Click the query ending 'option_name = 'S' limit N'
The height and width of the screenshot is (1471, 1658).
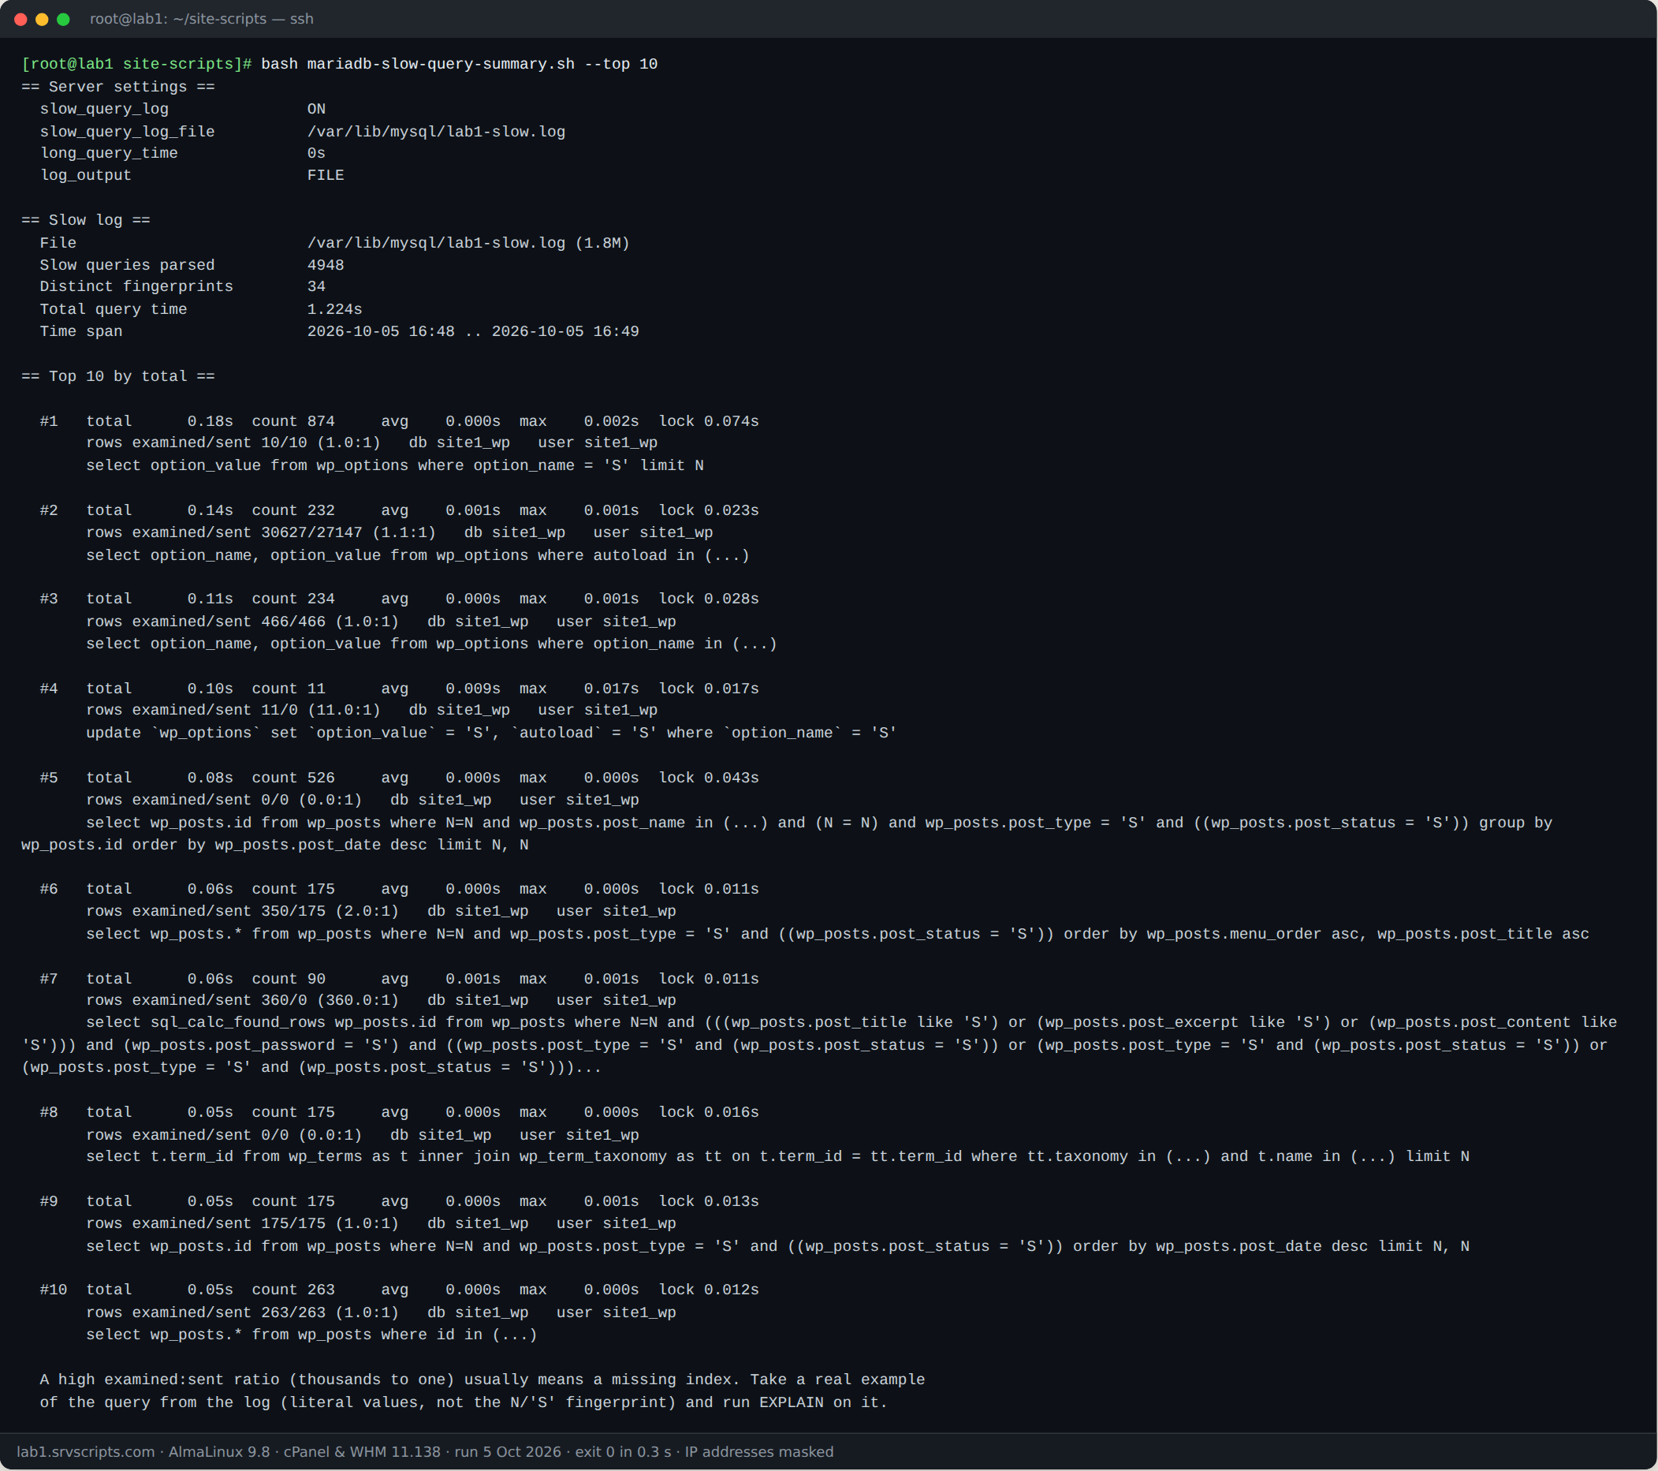[x=395, y=465]
